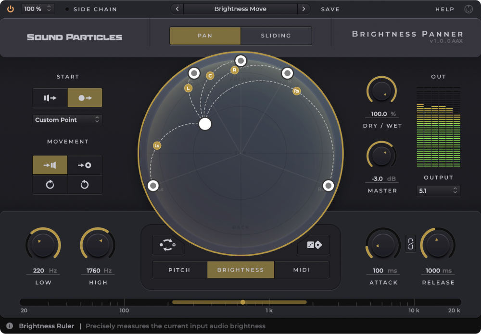Click the next preset arrow
Screen dimensions: 481x334
[304, 9]
